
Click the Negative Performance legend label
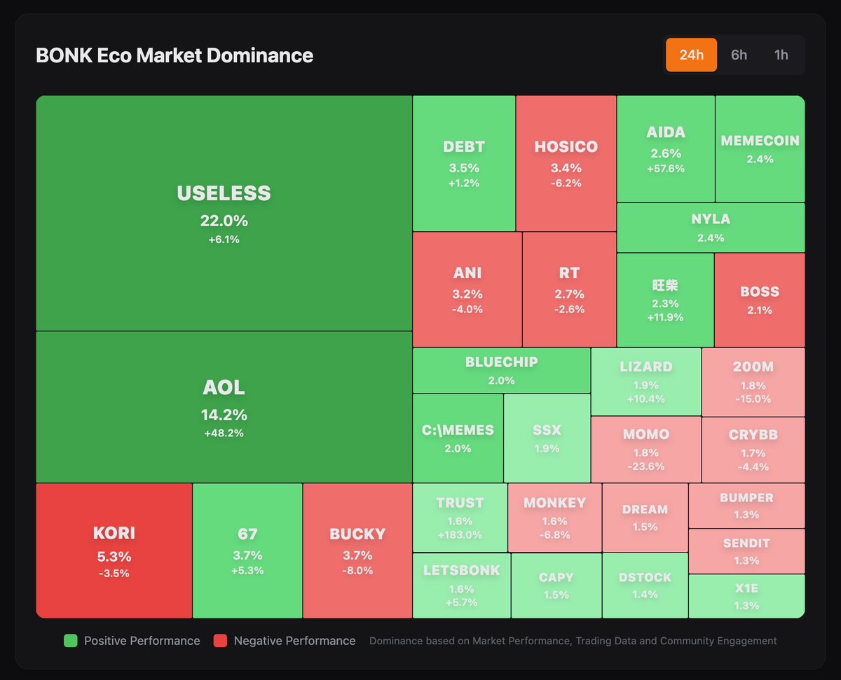click(x=294, y=641)
